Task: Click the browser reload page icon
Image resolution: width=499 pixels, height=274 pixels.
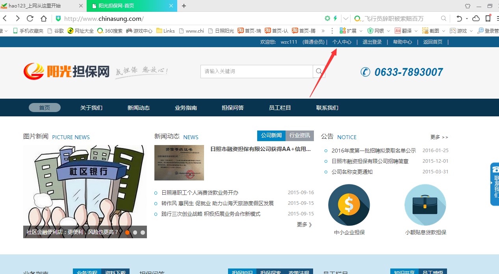Action: (30, 18)
